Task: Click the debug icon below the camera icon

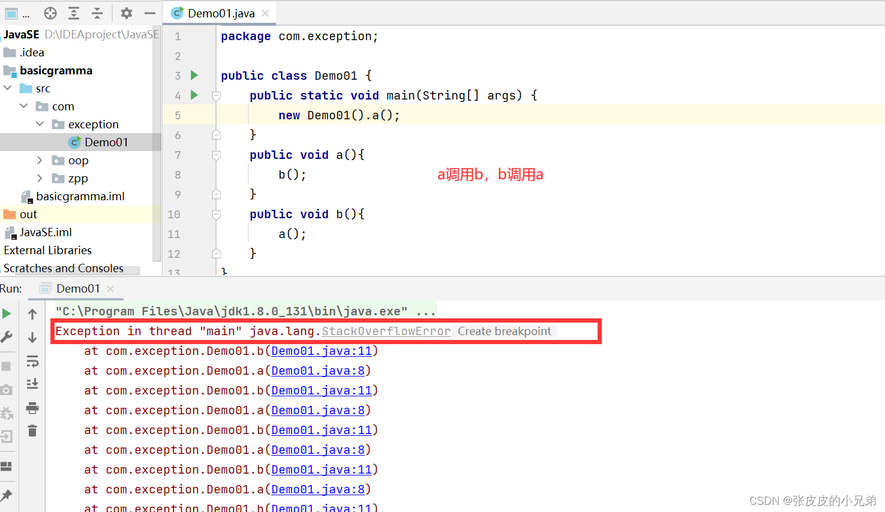Action: 7,413
